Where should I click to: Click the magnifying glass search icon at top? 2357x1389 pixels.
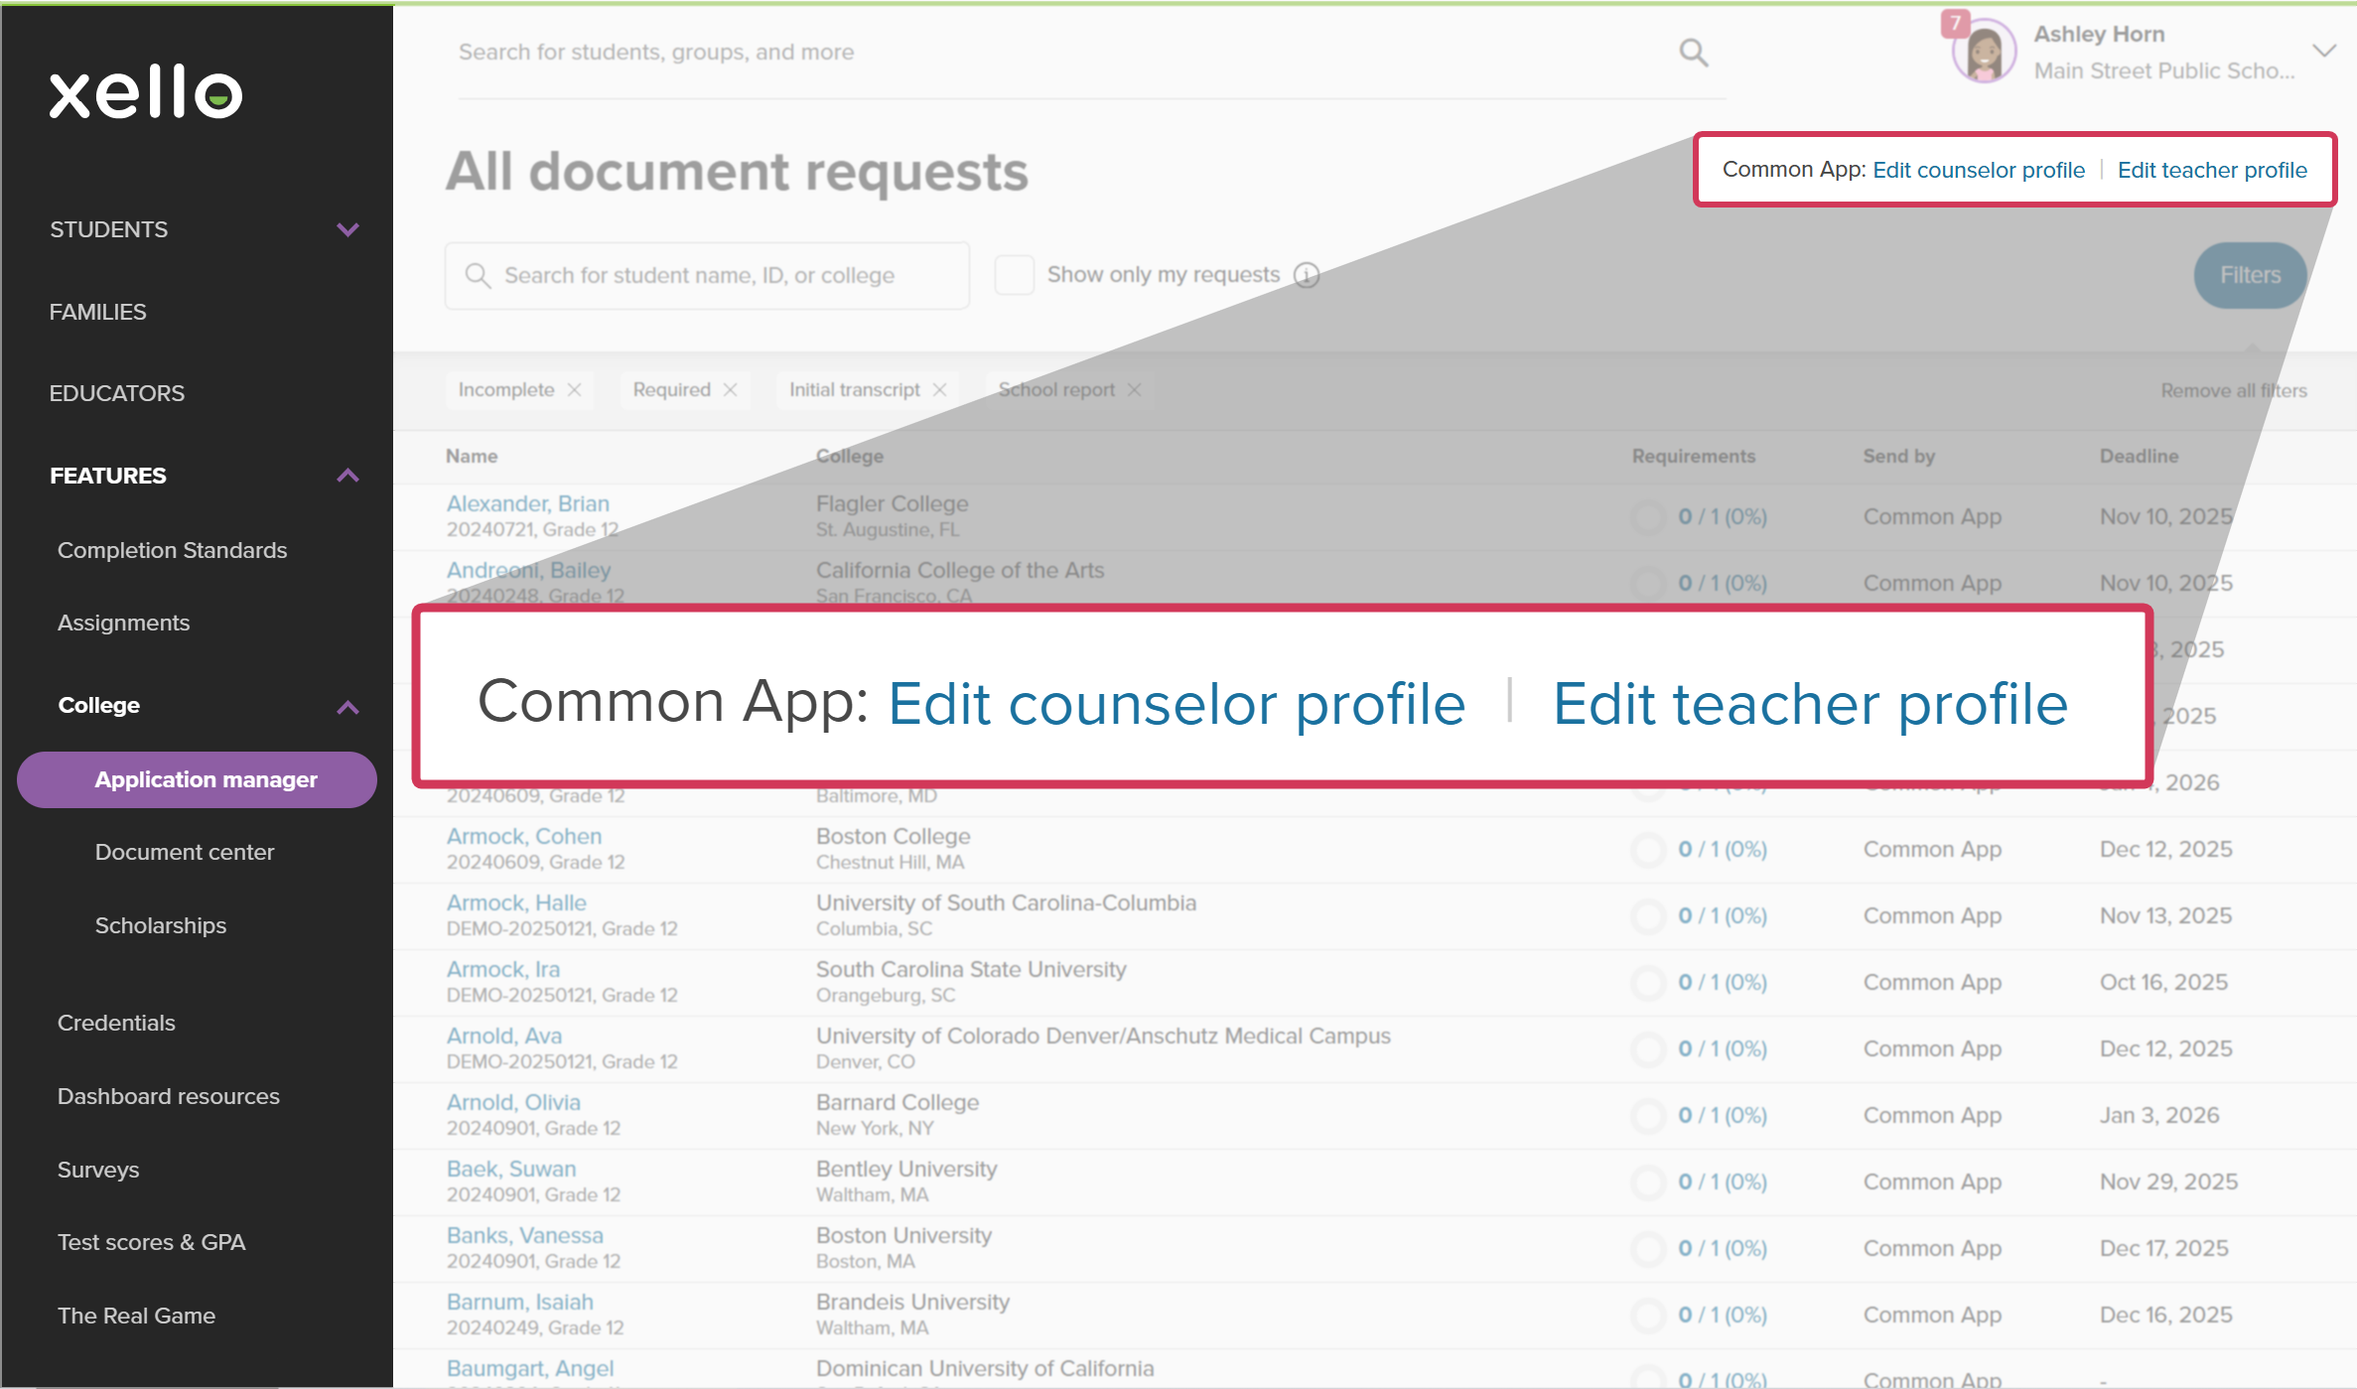[x=1693, y=53]
